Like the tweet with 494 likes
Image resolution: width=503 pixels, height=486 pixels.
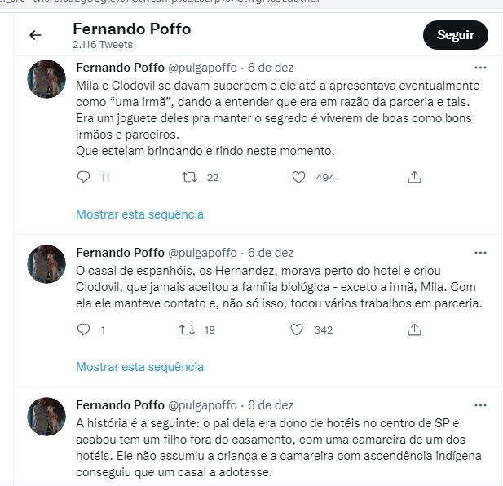click(298, 177)
